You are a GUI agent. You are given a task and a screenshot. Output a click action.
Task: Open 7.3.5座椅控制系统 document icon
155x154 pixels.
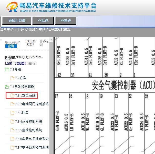pos(12,130)
